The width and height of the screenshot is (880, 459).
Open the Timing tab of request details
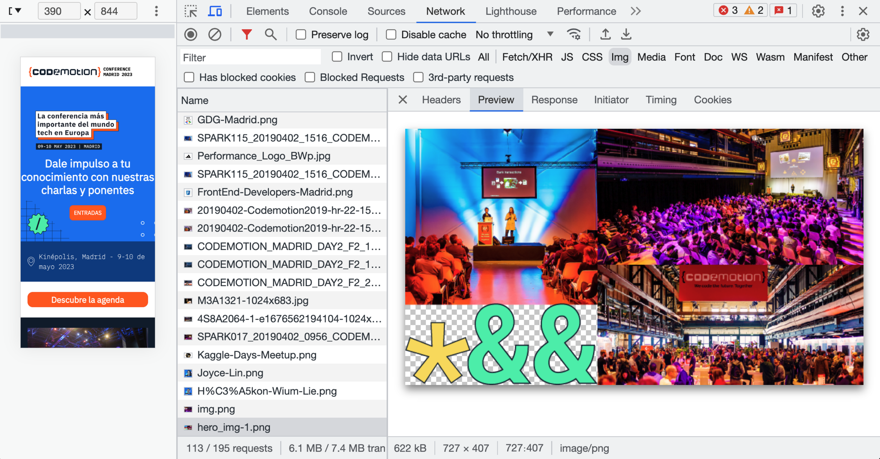(x=661, y=100)
